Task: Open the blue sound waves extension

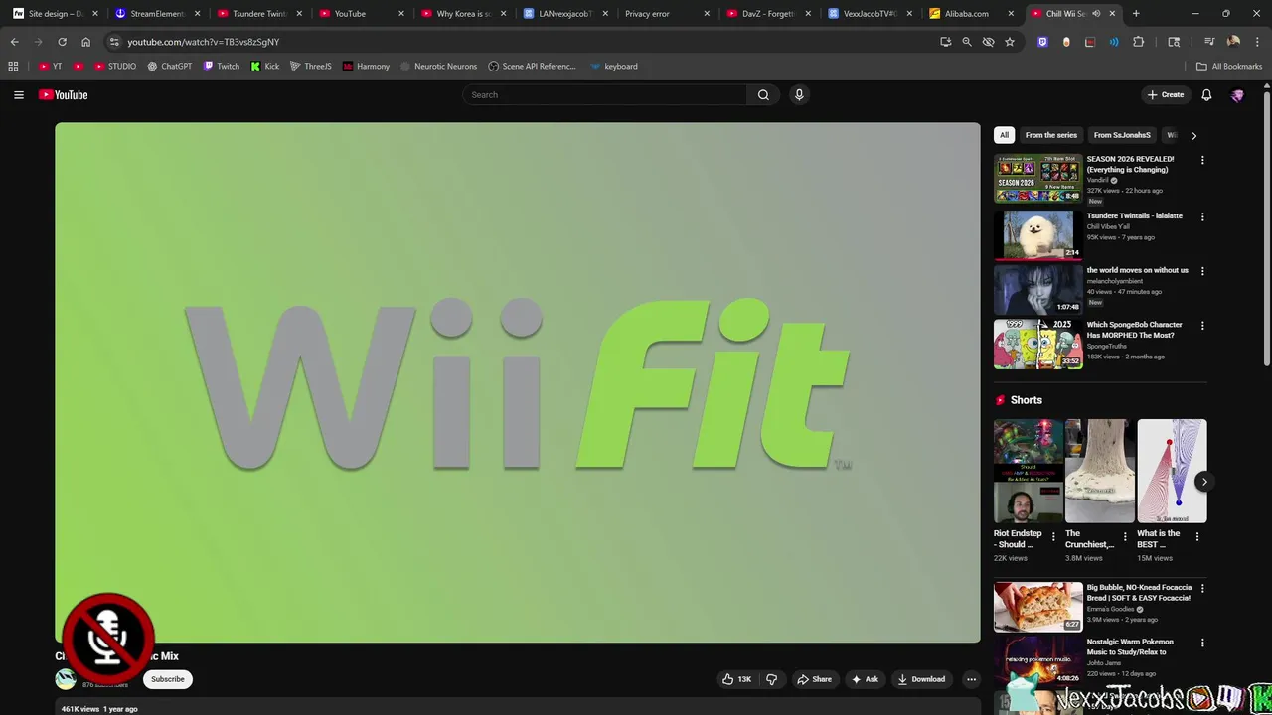Action: click(1114, 42)
